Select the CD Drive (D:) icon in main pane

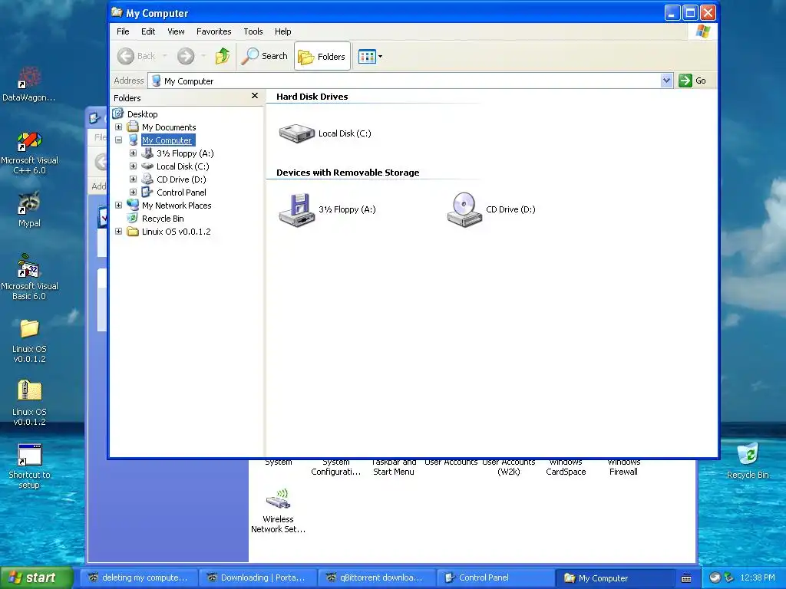coord(464,210)
